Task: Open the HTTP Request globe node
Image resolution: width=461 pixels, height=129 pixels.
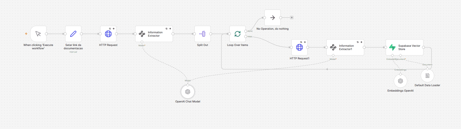Action: tap(108, 34)
